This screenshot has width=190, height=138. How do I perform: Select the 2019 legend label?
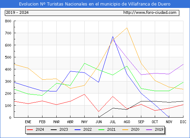159,129
